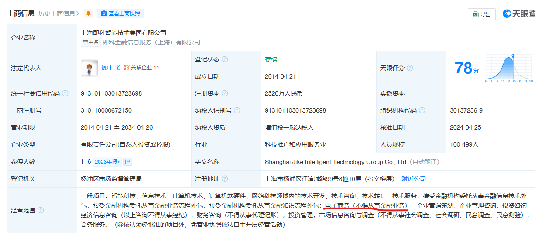
Task: Click the help icon next to 纳税人识别号
Action: tap(237, 110)
